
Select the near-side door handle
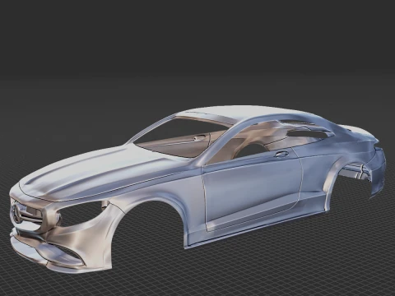[281, 155]
